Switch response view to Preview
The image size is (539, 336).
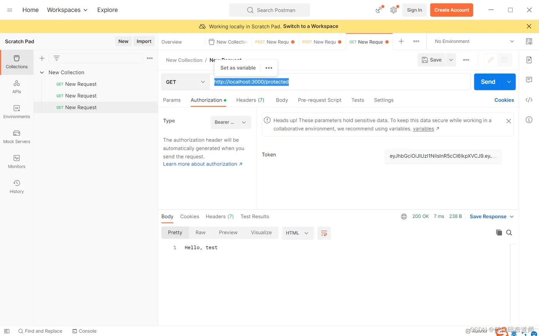(x=228, y=232)
